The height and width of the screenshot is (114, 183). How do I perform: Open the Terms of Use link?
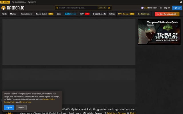25,102
